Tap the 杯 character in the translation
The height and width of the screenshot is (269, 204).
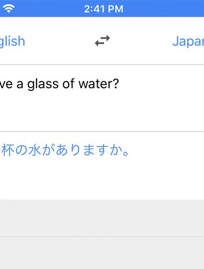coord(8,150)
